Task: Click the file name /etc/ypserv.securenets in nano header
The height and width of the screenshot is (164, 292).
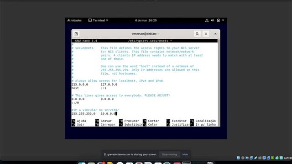Action: coord(148,41)
